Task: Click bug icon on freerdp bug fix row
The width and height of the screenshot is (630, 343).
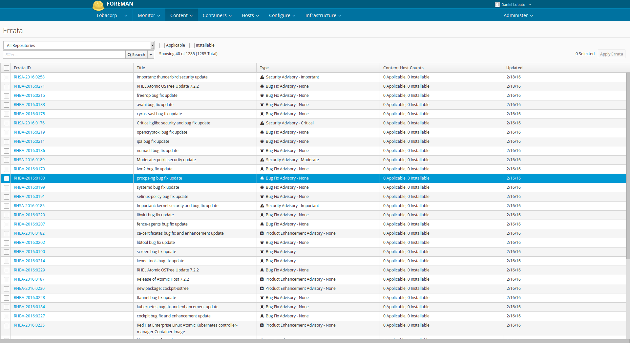Action: (x=262, y=96)
